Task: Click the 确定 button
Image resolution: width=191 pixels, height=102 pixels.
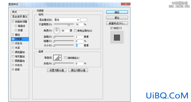Action: coord(117,12)
